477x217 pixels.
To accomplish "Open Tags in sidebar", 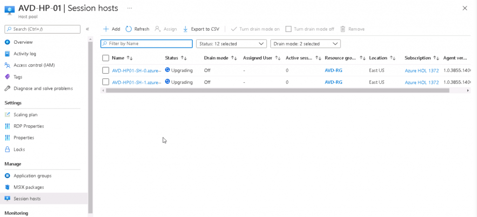I will tap(18, 77).
